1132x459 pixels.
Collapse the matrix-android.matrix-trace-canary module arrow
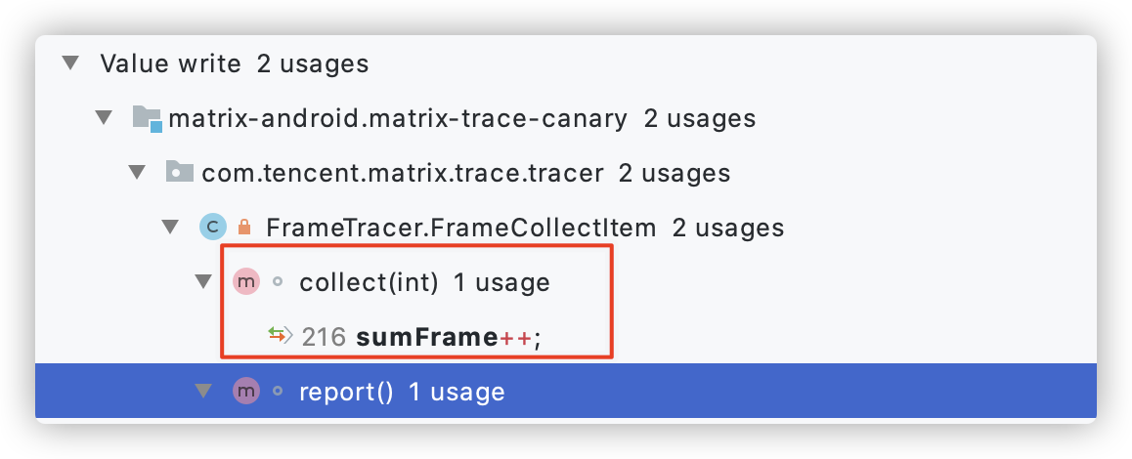click(x=104, y=117)
